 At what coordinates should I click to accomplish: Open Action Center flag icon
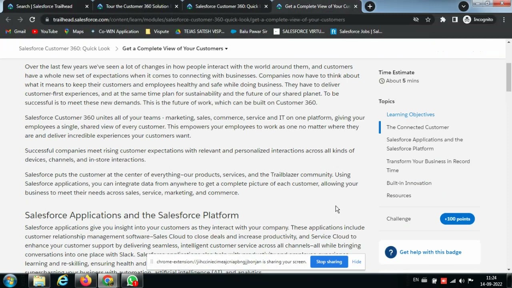click(x=471, y=281)
